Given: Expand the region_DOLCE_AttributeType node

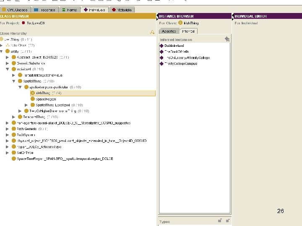Looking at the screenshot, I should 7,147.
